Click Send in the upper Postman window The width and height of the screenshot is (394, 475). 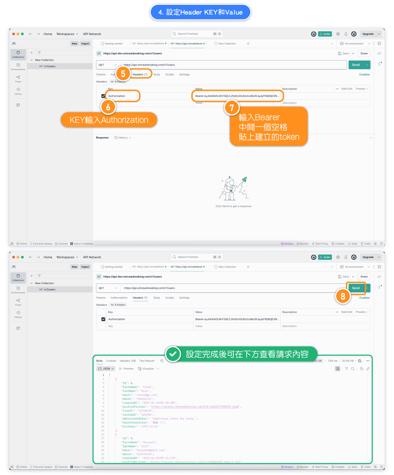356,65
